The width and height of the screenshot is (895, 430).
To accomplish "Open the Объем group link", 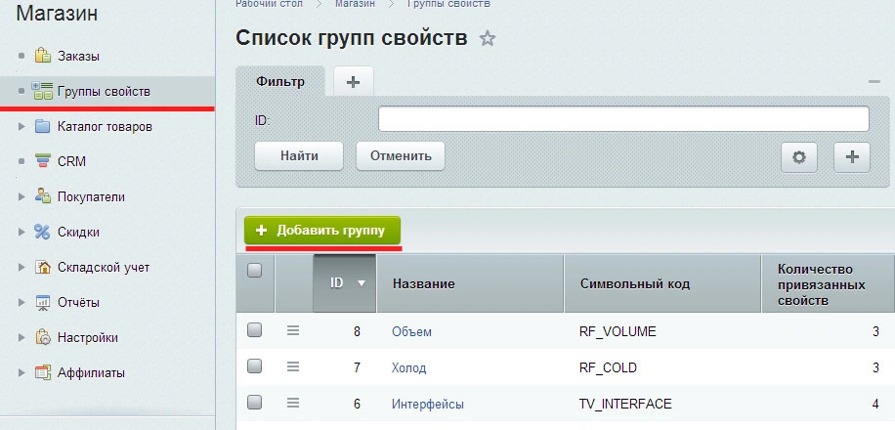I will 411,331.
